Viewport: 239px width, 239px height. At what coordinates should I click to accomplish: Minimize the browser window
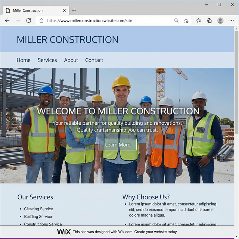(x=207, y=4)
